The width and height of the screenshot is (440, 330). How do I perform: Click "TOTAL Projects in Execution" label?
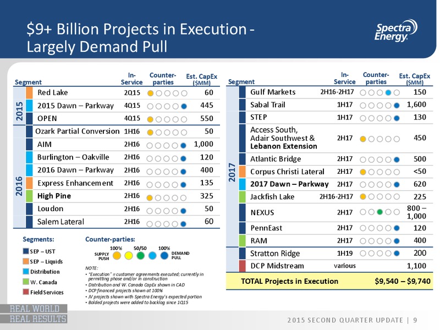(289, 281)
